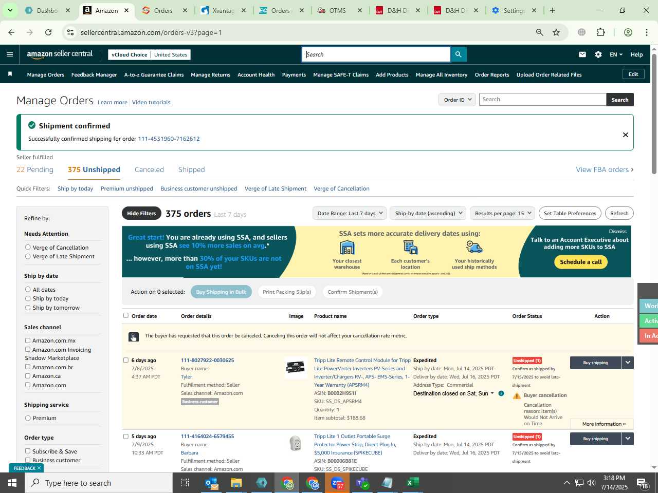Select Verge of Late Shipment radio button

click(x=28, y=256)
